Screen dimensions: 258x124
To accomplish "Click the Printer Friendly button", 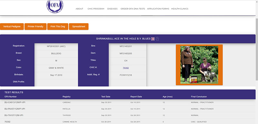I will coord(35,26).
